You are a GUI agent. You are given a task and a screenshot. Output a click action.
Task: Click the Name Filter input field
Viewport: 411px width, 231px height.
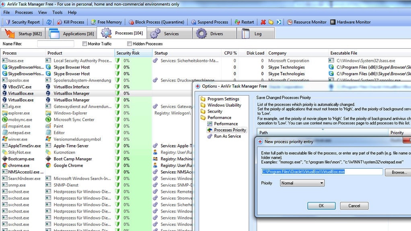tap(55, 44)
